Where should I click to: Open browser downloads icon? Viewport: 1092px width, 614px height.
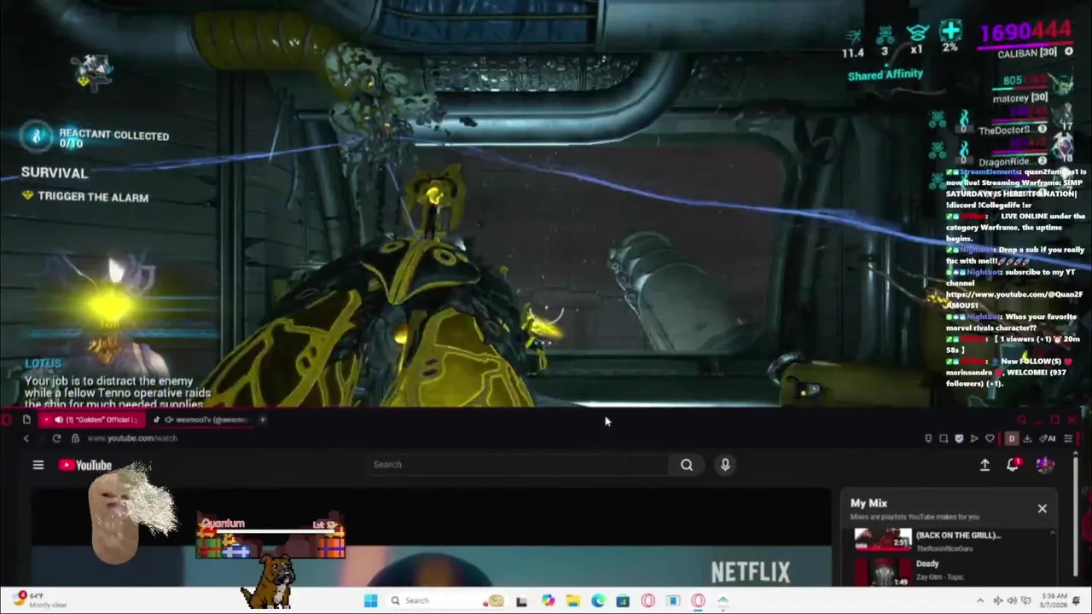(1027, 438)
